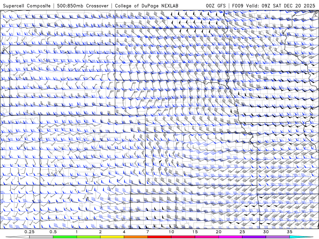
Task: Select the green 0.5–1 color bar segment
Action: 65,237
